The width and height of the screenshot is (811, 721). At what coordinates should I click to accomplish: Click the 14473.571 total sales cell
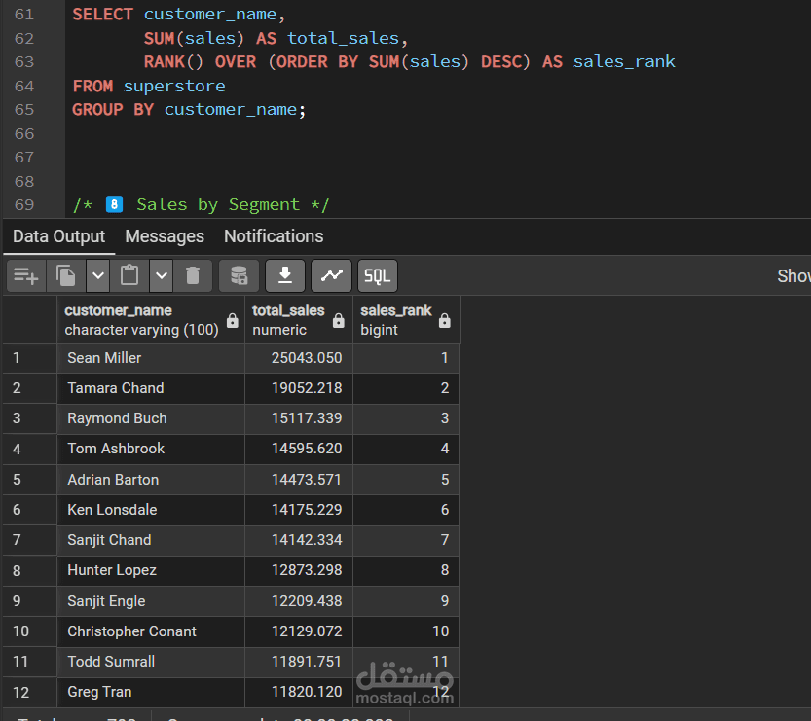click(x=299, y=480)
